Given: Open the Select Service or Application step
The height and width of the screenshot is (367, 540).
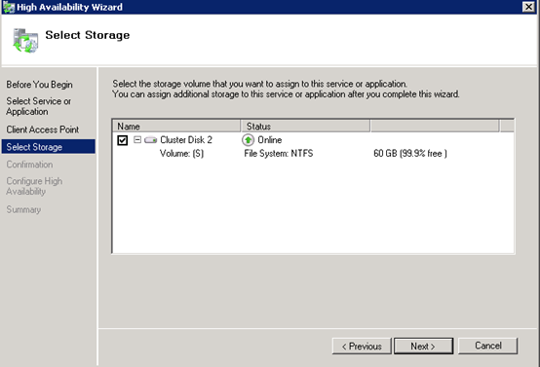Looking at the screenshot, I should pyautogui.click(x=39, y=106).
